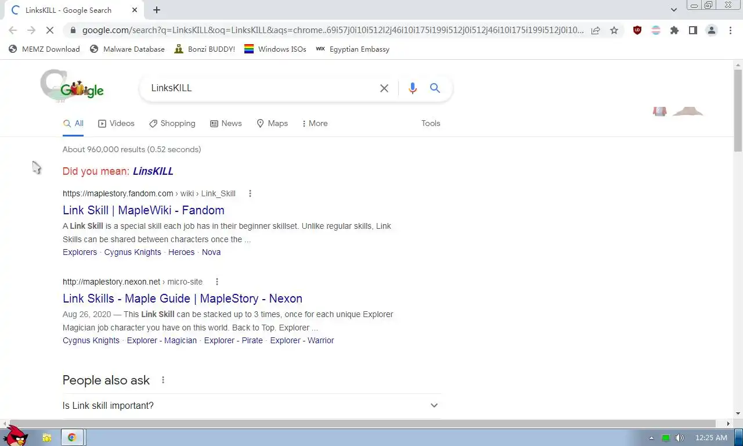Toggle the Chrome side panel
This screenshot has height=446, width=743.
[x=693, y=30]
